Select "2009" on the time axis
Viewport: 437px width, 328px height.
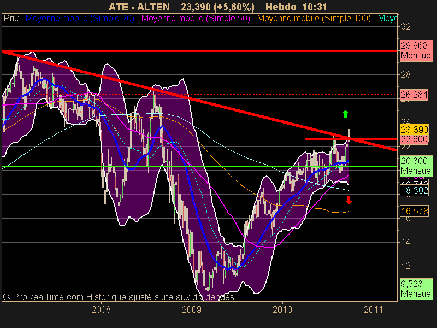(x=192, y=309)
